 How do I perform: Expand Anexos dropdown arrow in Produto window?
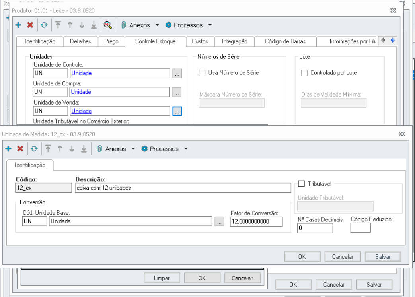coord(157,25)
